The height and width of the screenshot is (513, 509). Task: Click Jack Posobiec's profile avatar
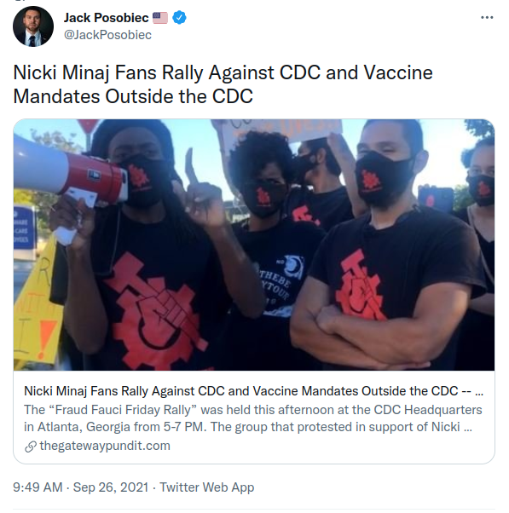click(x=33, y=26)
